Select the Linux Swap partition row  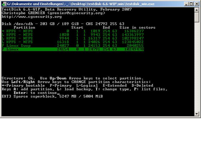[x=73, y=46]
